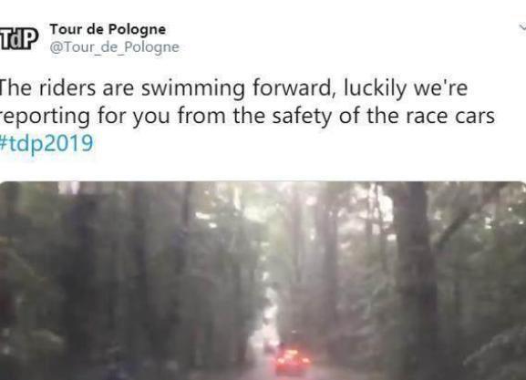Open the @Tour_de_Pologne handle
Viewport: 526px width, 380px height.
coord(114,47)
